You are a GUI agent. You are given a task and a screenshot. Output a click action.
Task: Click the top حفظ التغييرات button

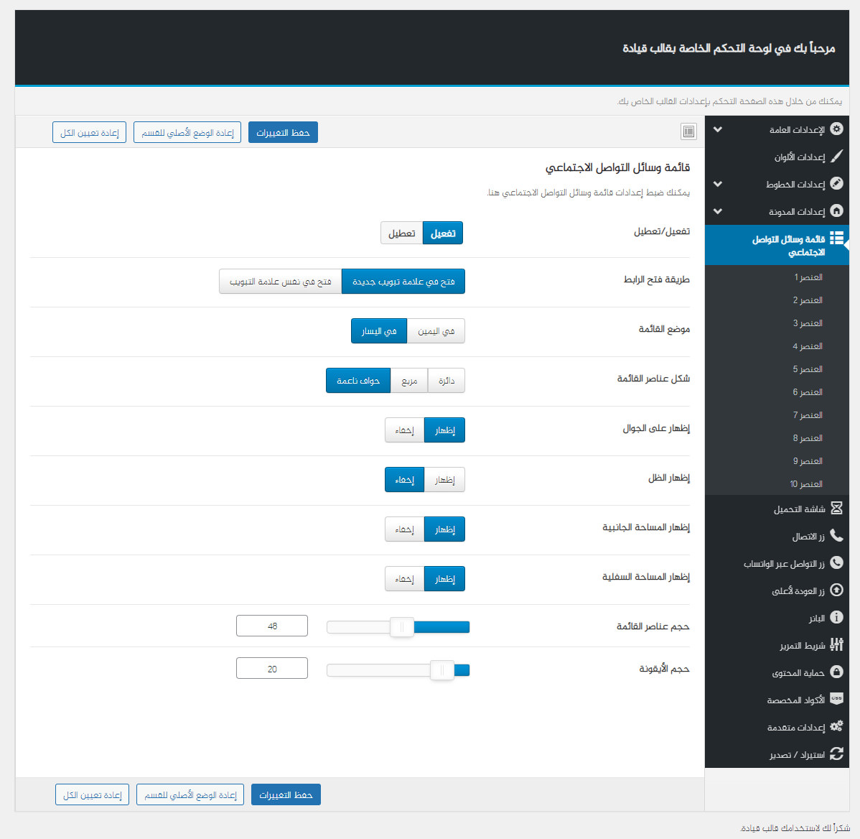coord(283,133)
